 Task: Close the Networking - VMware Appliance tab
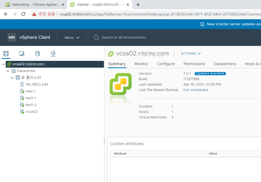pyautogui.click(x=63, y=5)
